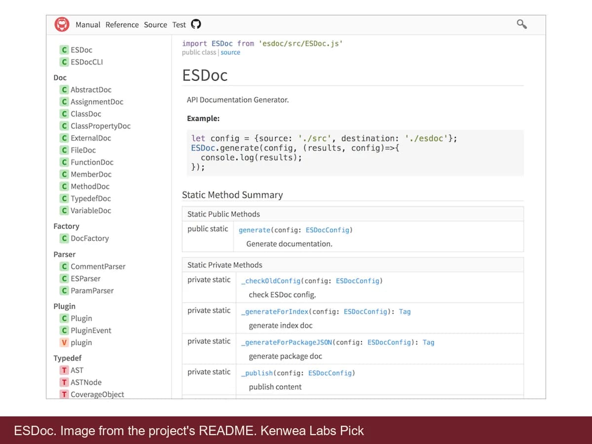Screen dimensions: 592x444
Task: Click the 'Parser' sidebar section heading
Action: pyautogui.click(x=65, y=255)
